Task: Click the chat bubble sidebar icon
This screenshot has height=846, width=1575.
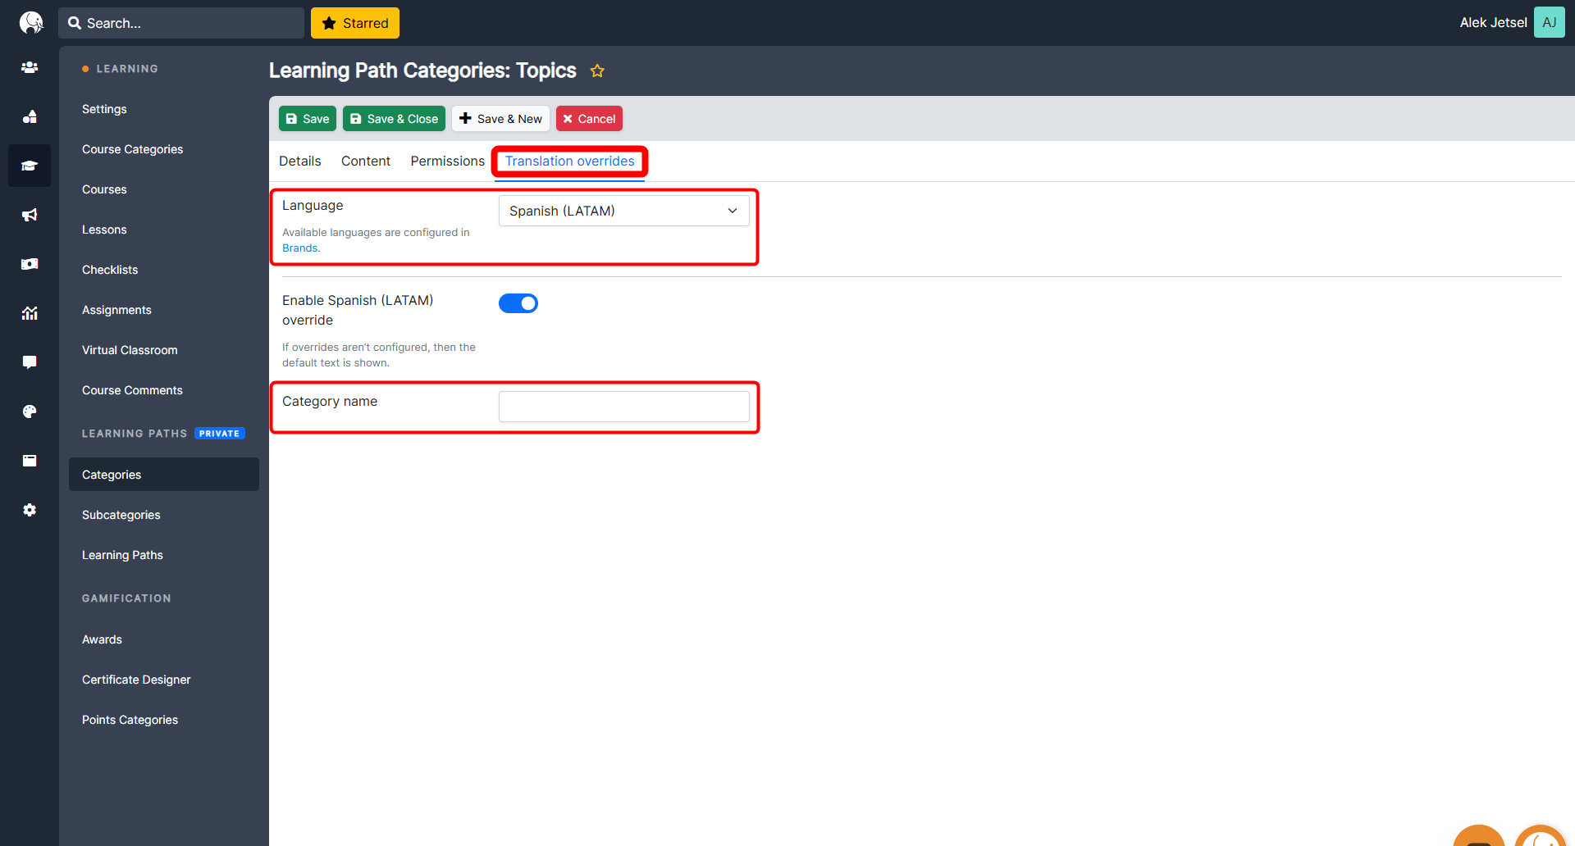Action: (30, 362)
